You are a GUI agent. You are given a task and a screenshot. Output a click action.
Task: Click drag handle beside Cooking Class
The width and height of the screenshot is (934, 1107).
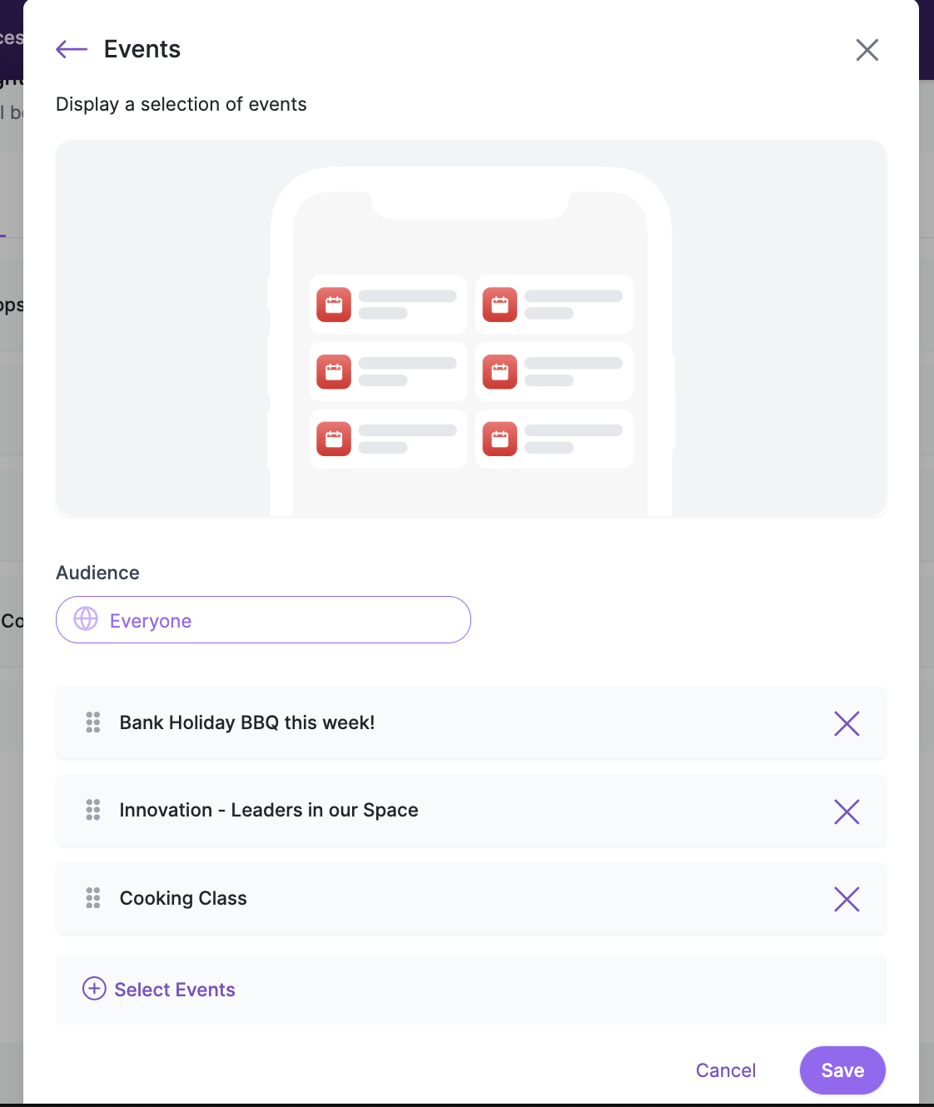pyautogui.click(x=93, y=898)
